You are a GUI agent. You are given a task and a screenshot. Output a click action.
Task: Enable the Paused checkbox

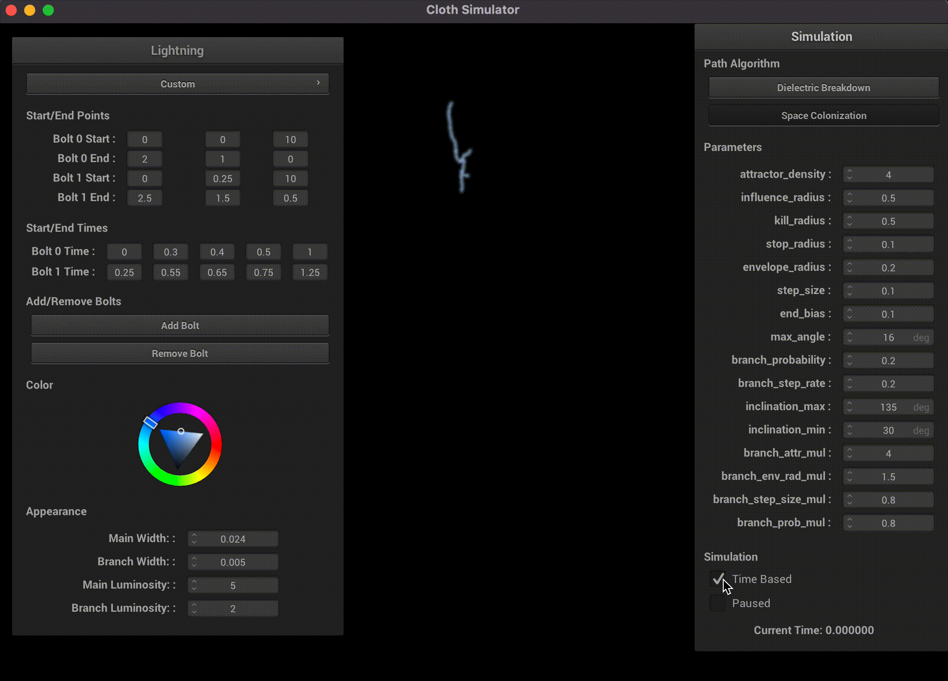pos(718,603)
